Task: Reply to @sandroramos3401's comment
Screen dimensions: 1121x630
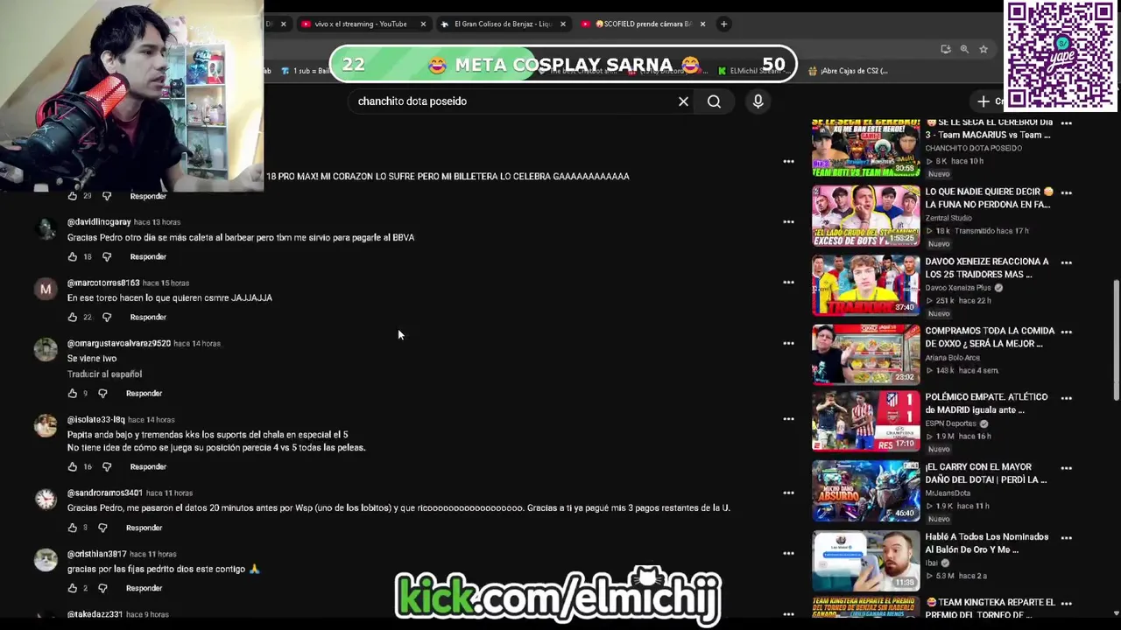Action: 144,528
